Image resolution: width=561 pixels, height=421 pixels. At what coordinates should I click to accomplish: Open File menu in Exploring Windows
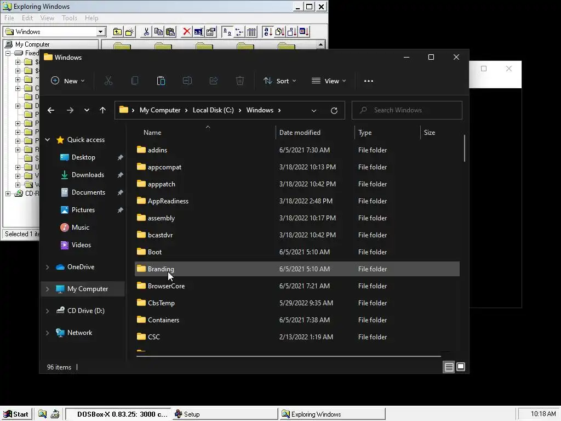pos(9,18)
